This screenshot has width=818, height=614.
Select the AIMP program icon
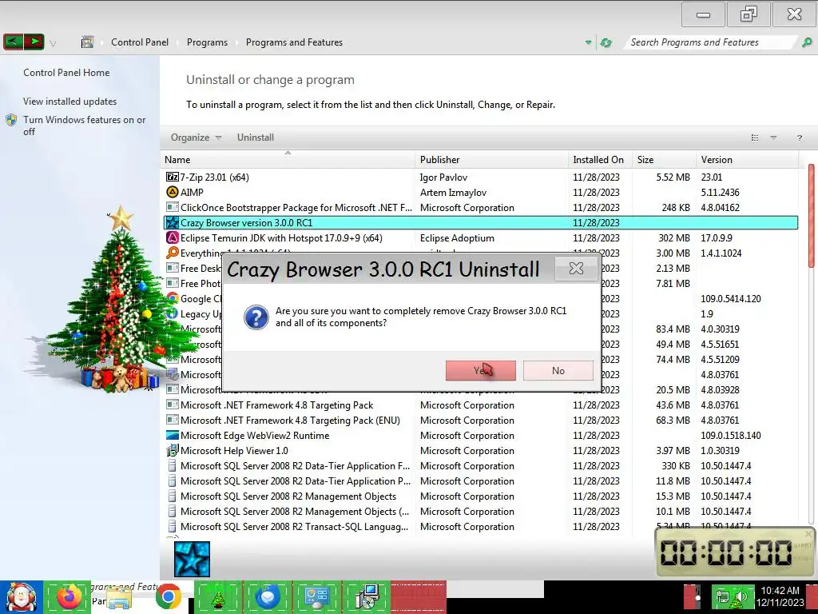pos(173,192)
